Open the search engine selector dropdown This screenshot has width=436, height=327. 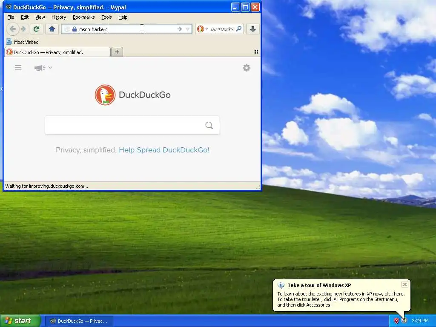click(202, 29)
